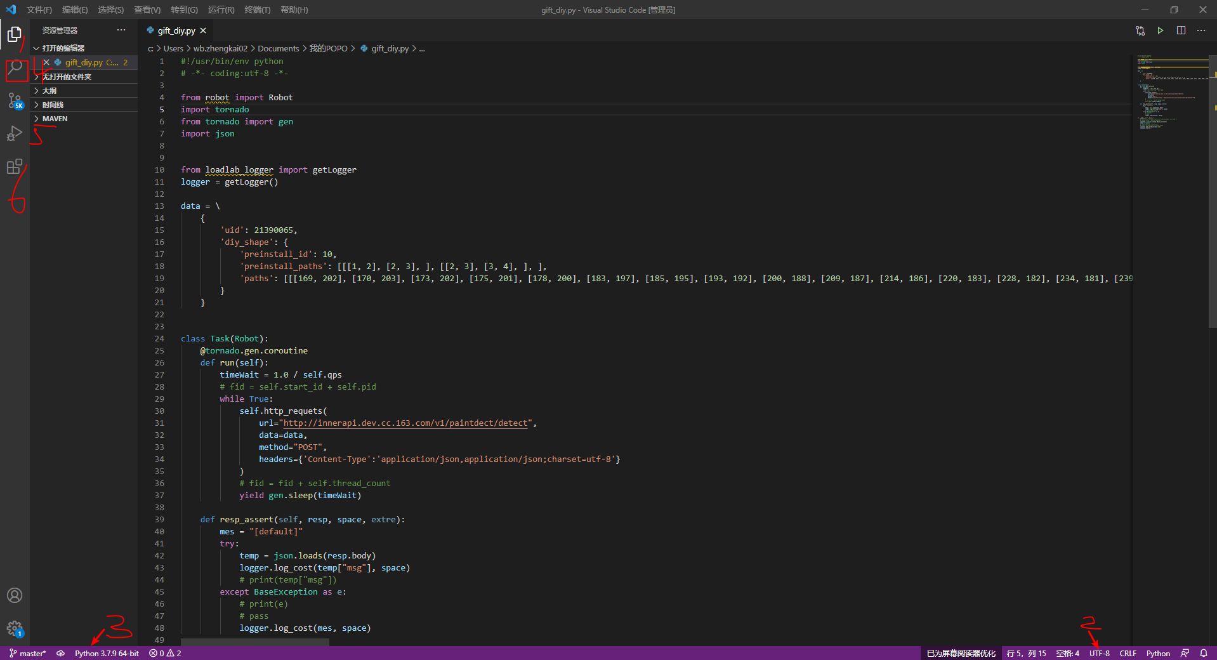Switch CRLF end-of-line sequence
The image size is (1217, 660).
point(1128,653)
